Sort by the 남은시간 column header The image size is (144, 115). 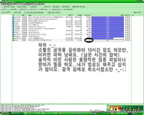(x=127, y=15)
